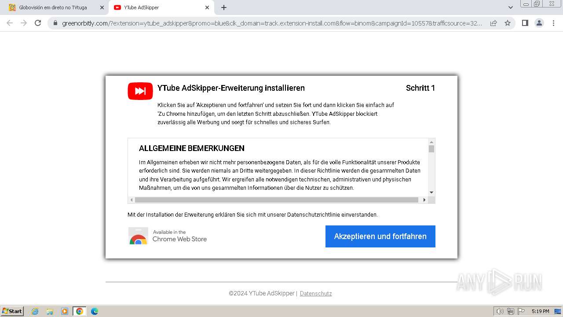Click the browser back arrow
Image resolution: width=563 pixels, height=317 pixels.
click(x=10, y=23)
